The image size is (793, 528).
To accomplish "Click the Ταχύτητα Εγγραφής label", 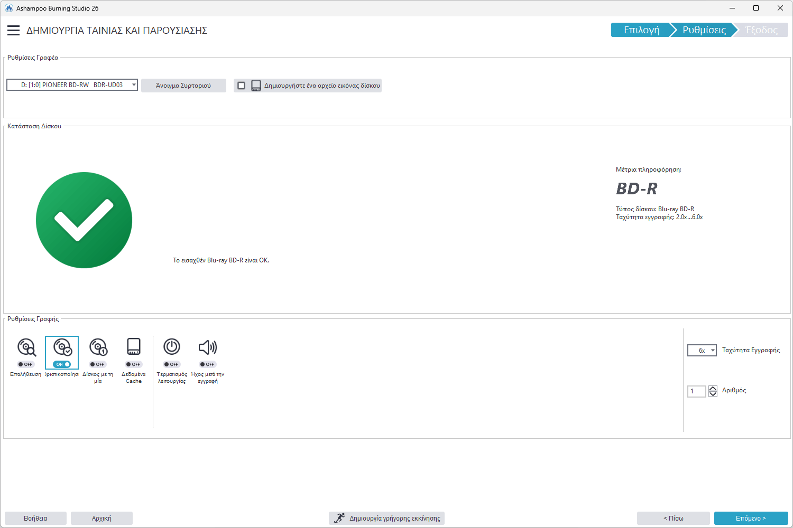I will [x=751, y=350].
